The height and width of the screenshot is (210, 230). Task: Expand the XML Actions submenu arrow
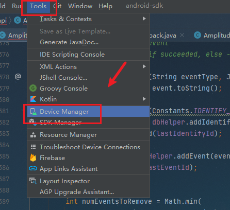144,66
